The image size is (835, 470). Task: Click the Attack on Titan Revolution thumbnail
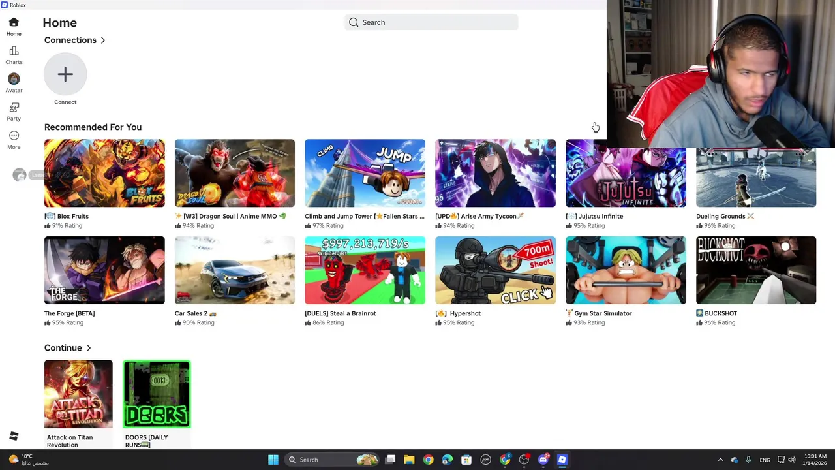tap(78, 394)
